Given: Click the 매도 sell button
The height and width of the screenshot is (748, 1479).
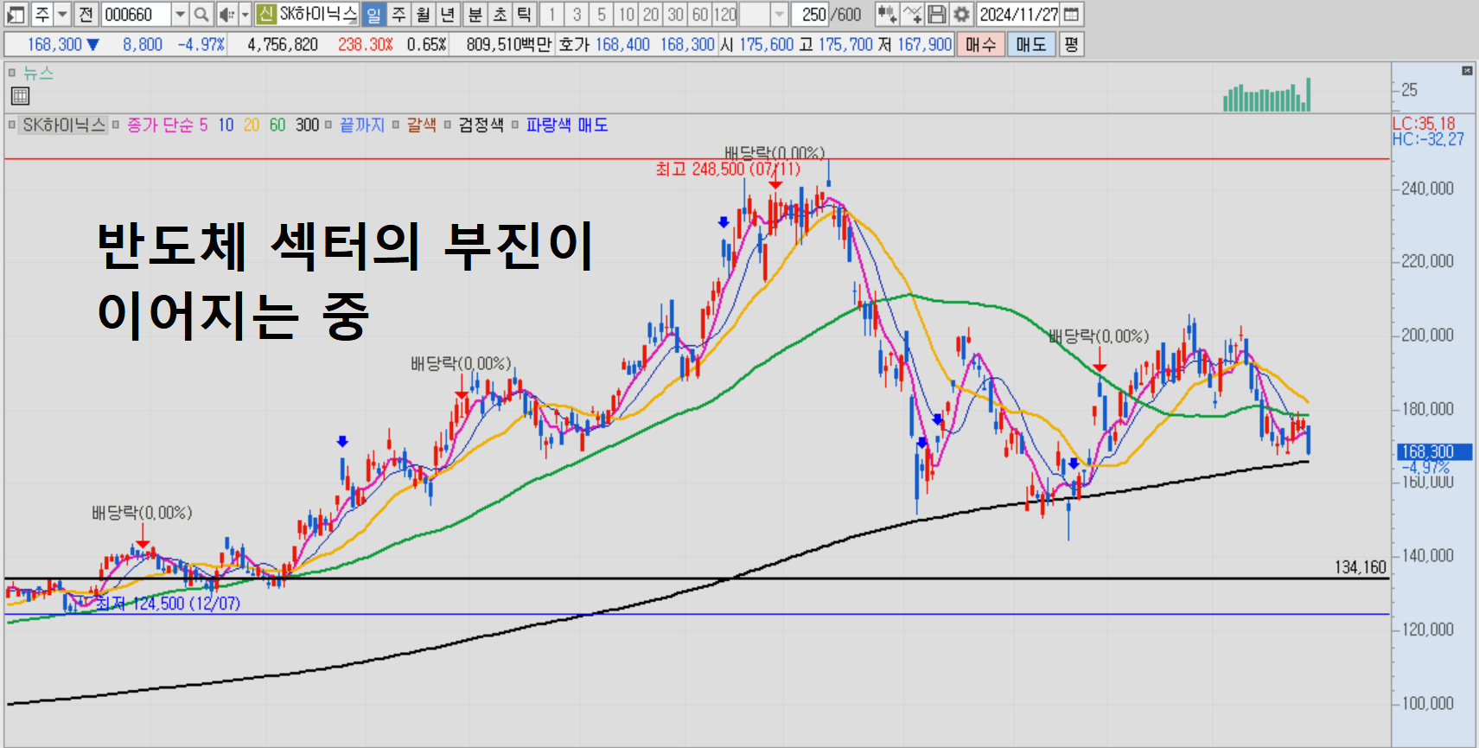Looking at the screenshot, I should 1031,44.
